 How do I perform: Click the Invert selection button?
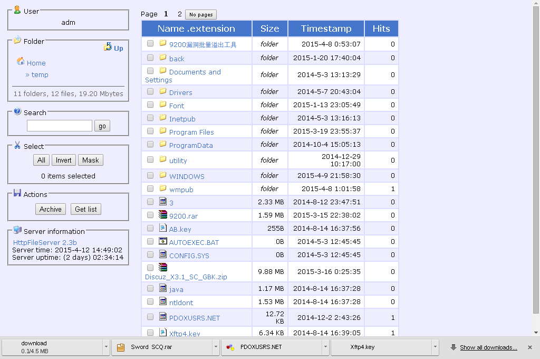click(x=63, y=160)
